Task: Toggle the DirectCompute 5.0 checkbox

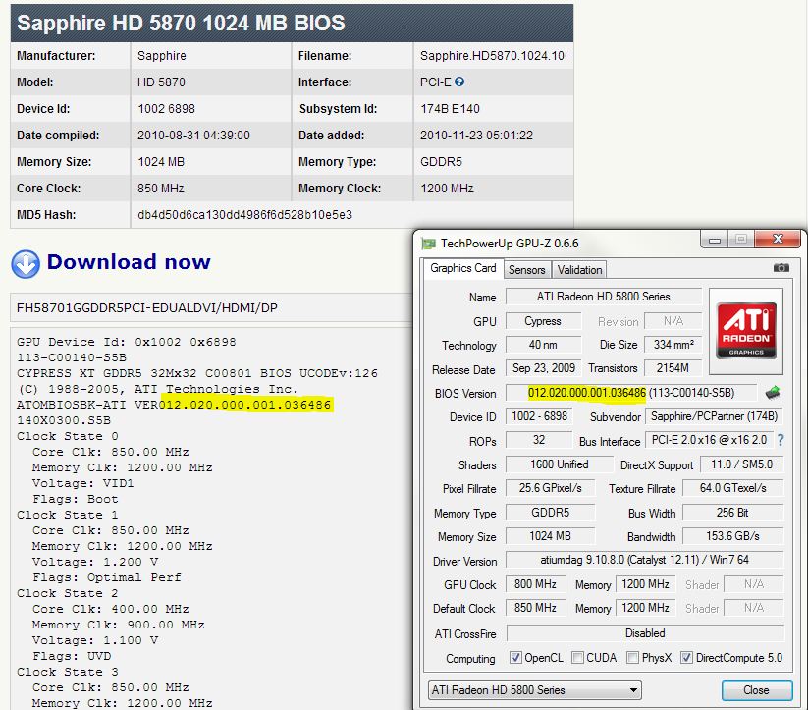Action: [686, 657]
